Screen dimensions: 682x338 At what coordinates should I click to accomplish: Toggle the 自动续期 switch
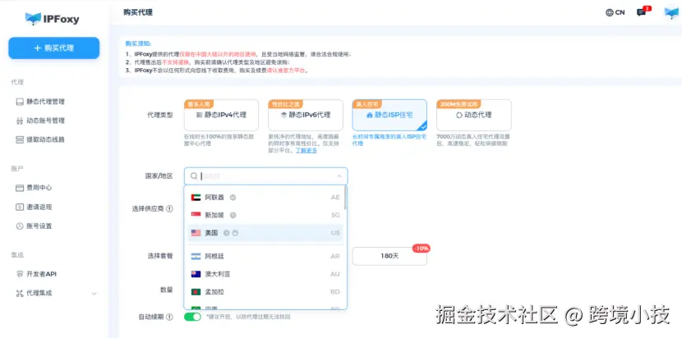[192, 317]
